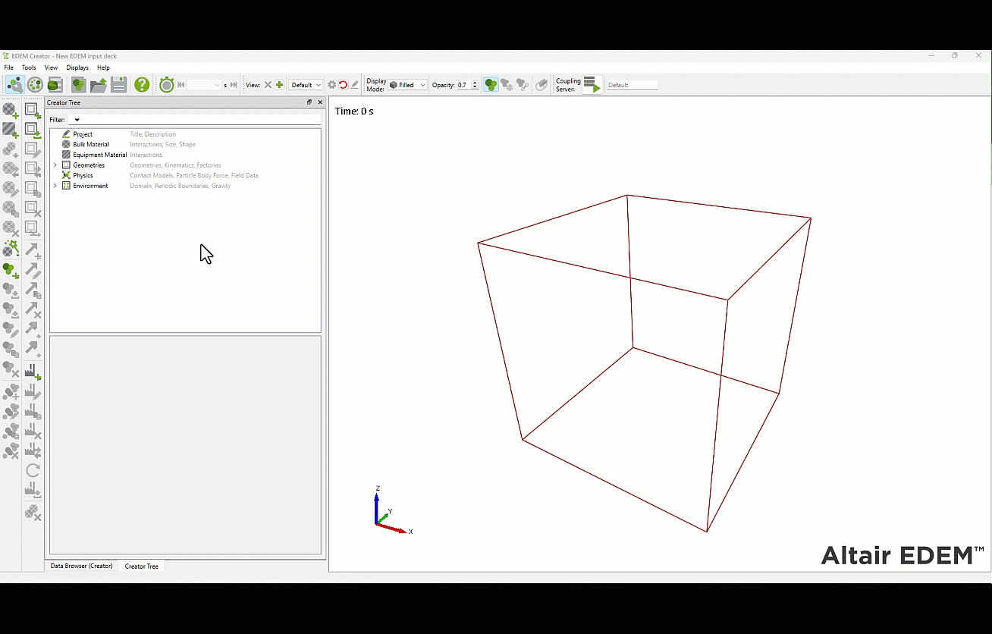Open the Help menu
The height and width of the screenshot is (634, 992).
(103, 67)
